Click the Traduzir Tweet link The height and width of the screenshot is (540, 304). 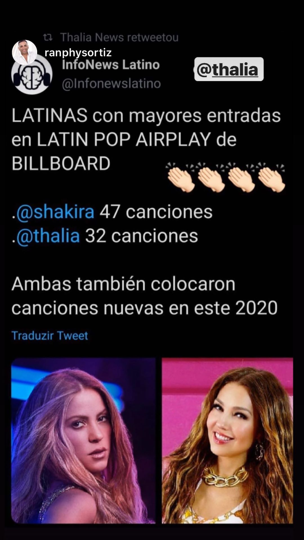[x=50, y=336]
